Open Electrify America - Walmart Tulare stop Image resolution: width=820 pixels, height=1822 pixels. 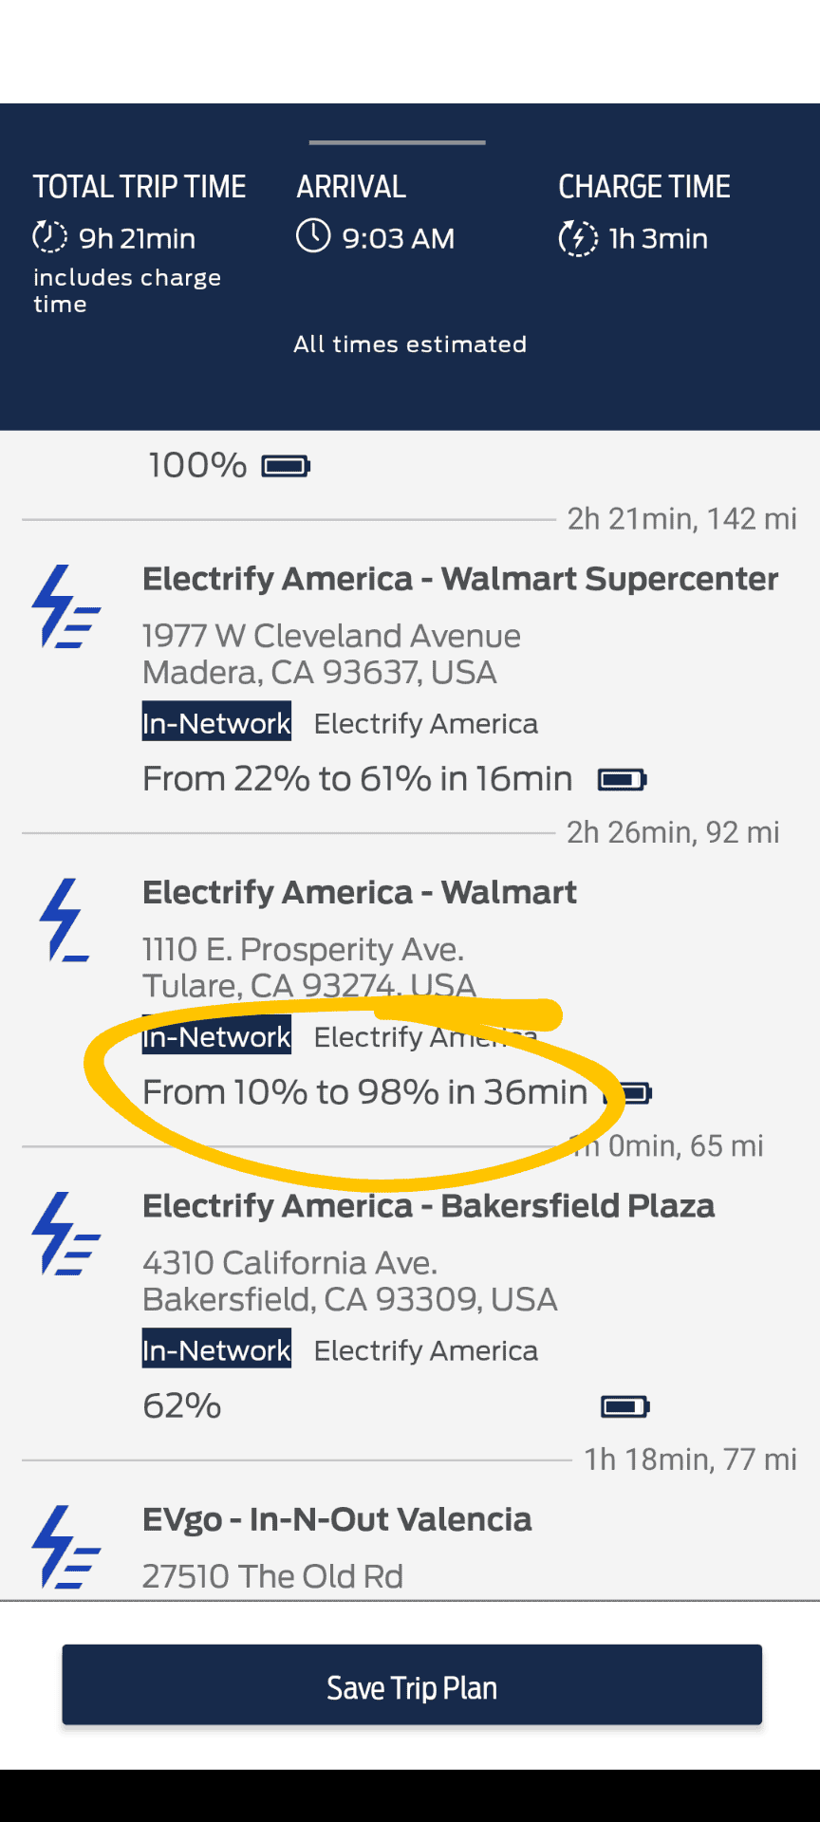click(x=360, y=893)
